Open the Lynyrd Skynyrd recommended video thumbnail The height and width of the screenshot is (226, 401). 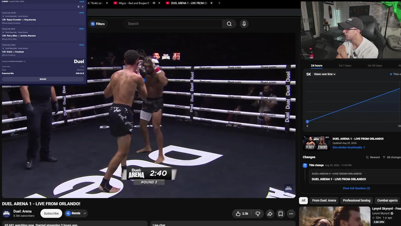click(335, 216)
